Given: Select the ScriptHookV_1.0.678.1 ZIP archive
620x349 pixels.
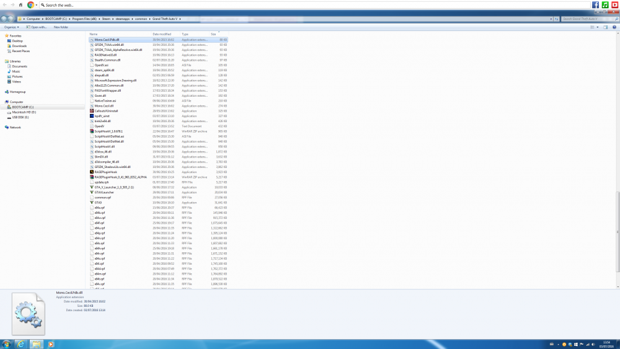Looking at the screenshot, I should pos(159,131).
